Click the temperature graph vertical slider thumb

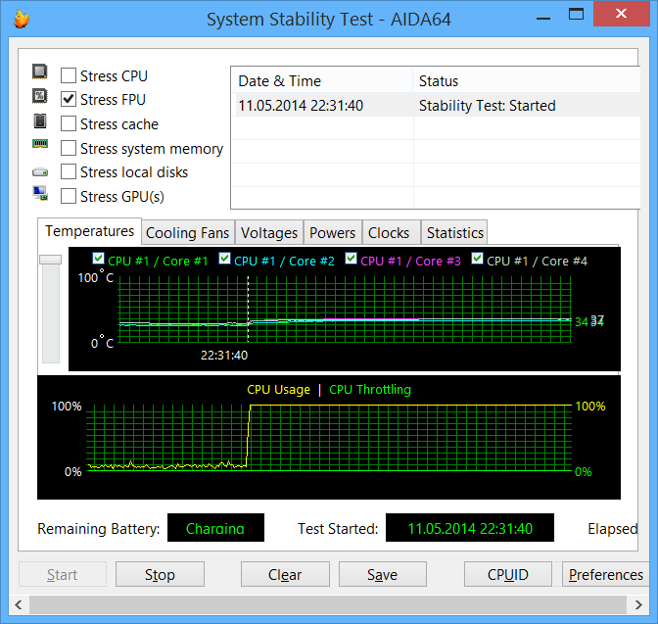coord(50,260)
